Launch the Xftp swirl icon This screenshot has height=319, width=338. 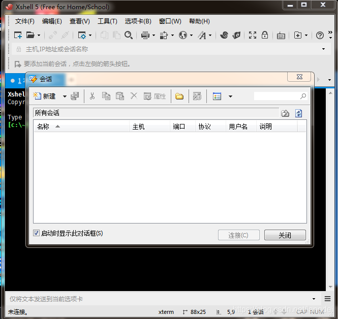tap(224, 35)
